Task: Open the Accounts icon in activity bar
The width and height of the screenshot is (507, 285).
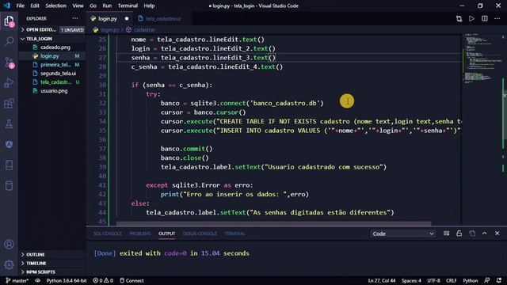Action: click(x=9, y=245)
